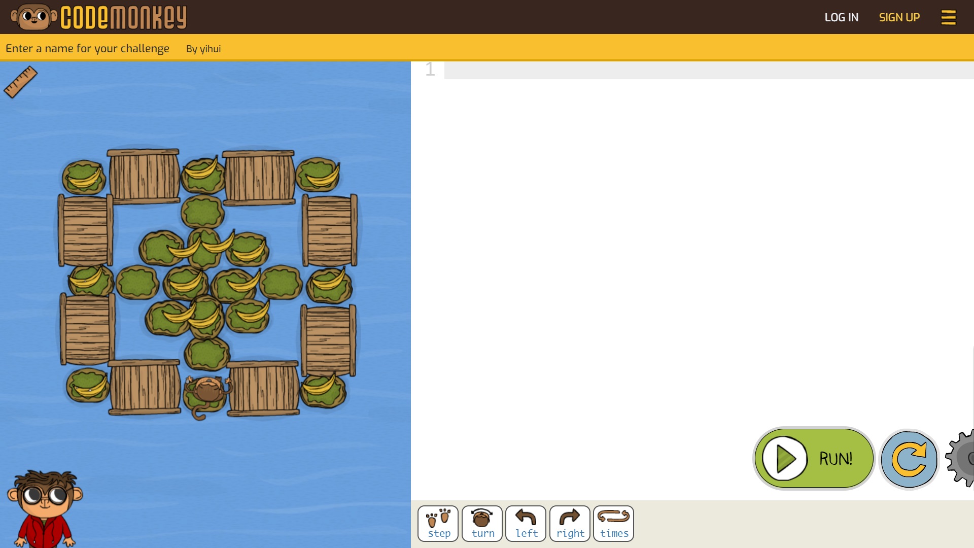Image resolution: width=974 pixels, height=548 pixels.
Task: Click the banana on the bottom-right bush
Action: coord(319,386)
